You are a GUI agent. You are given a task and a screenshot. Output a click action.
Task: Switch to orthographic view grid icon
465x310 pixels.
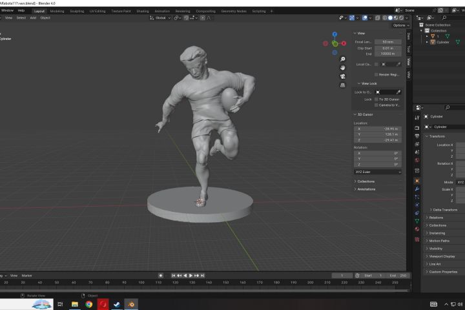[342, 85]
